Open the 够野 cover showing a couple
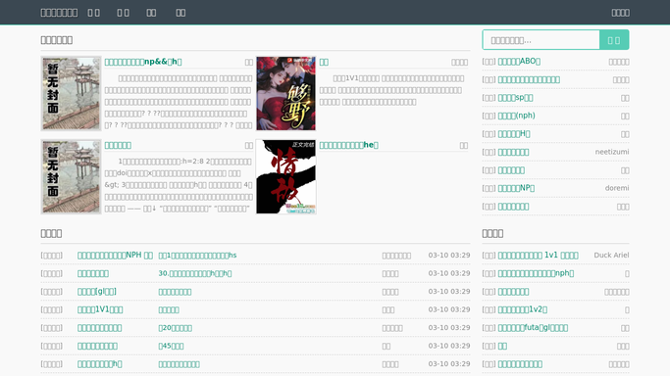This screenshot has width=670, height=376. (285, 93)
